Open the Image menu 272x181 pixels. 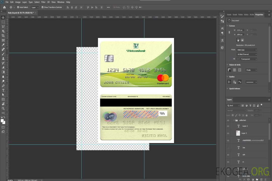tap(18, 2)
